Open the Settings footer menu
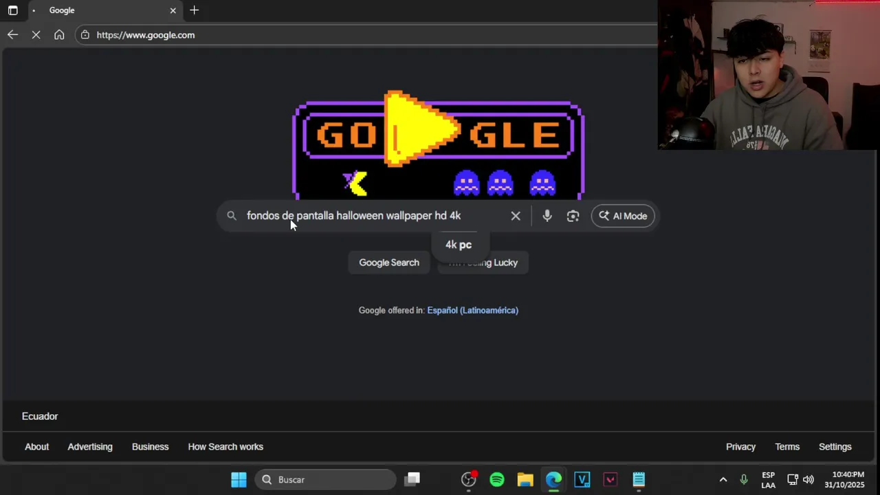This screenshot has height=495, width=880. (835, 447)
